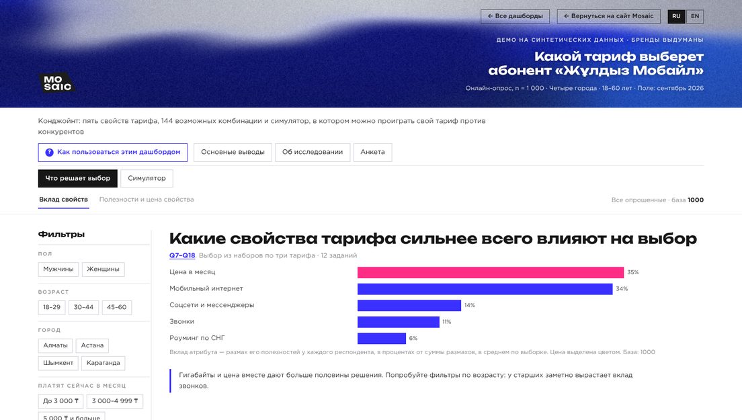
Task: Filter by payment '3 000–4 999 ₸'
Action: 115,401
